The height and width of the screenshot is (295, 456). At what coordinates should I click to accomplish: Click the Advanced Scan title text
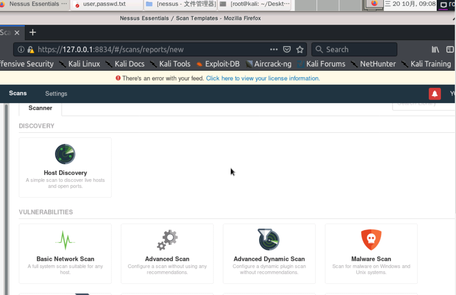coord(167,259)
